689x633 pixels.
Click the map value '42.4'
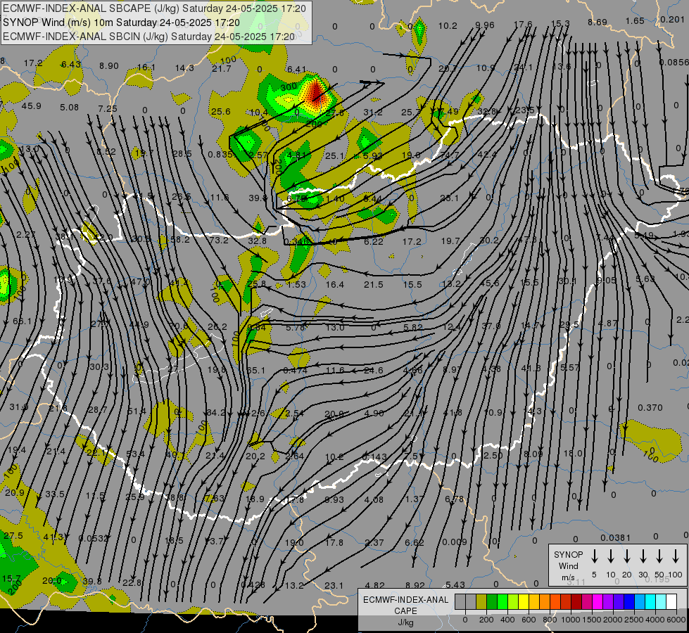pyautogui.click(x=487, y=155)
